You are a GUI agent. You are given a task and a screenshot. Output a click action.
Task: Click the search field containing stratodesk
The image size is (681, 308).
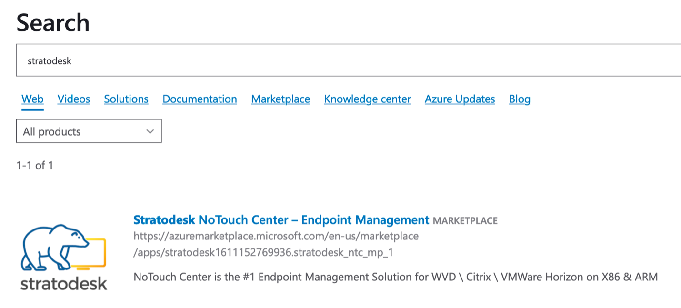[349, 60]
